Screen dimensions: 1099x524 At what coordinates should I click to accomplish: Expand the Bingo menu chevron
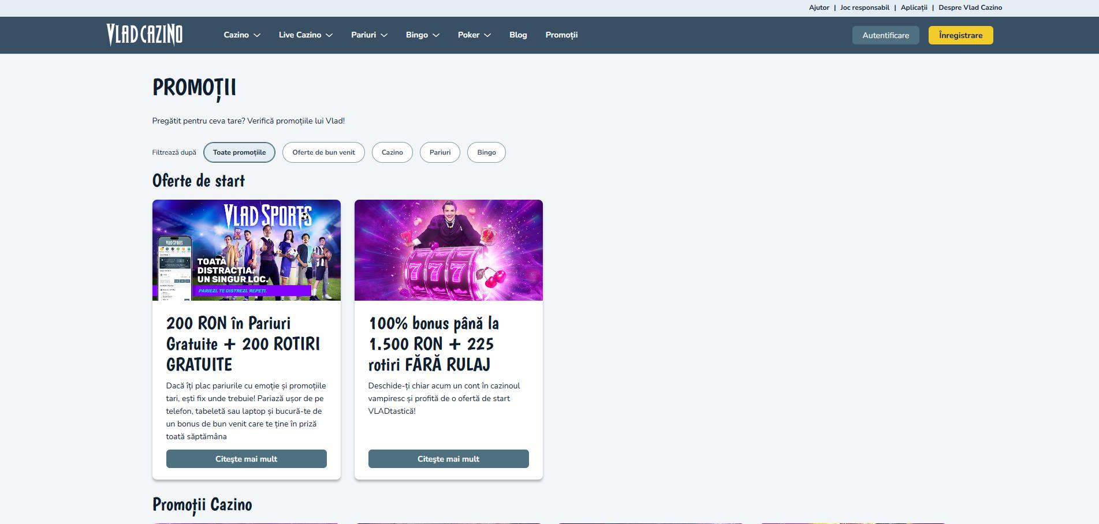point(436,35)
